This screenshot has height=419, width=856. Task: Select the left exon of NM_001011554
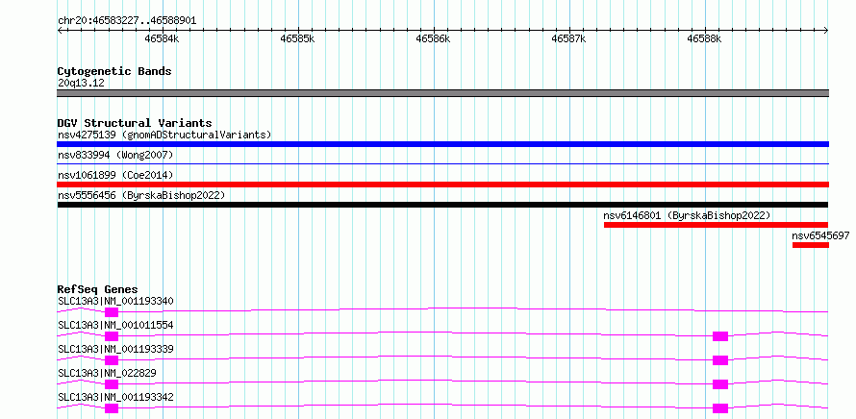click(112, 336)
